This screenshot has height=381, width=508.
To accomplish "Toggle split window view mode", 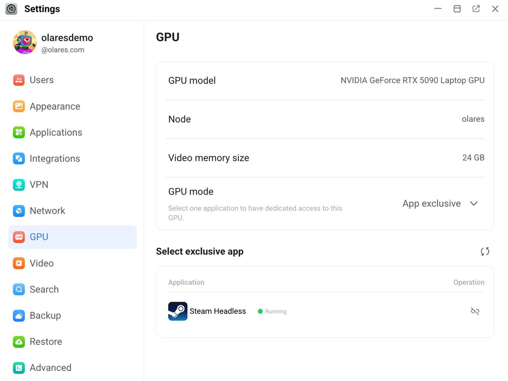I will (x=457, y=9).
